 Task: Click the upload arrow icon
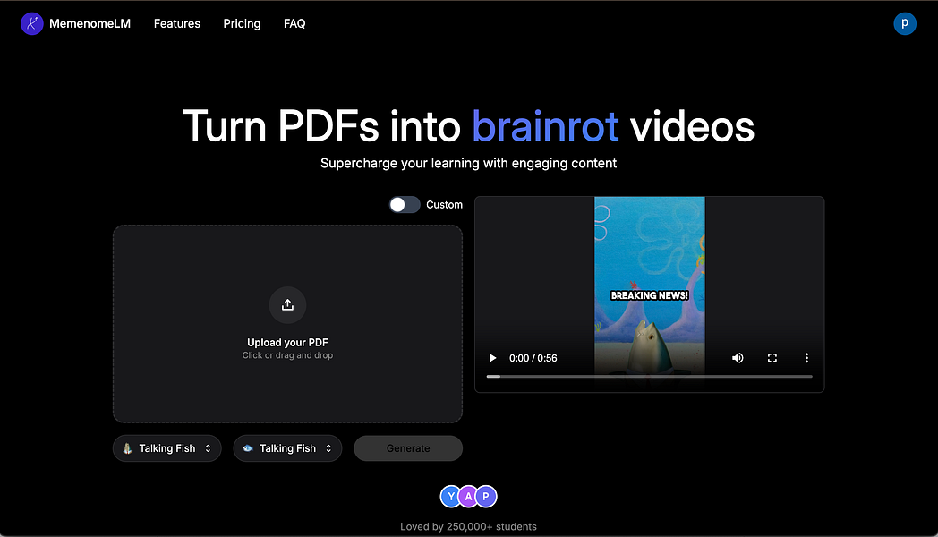287,305
